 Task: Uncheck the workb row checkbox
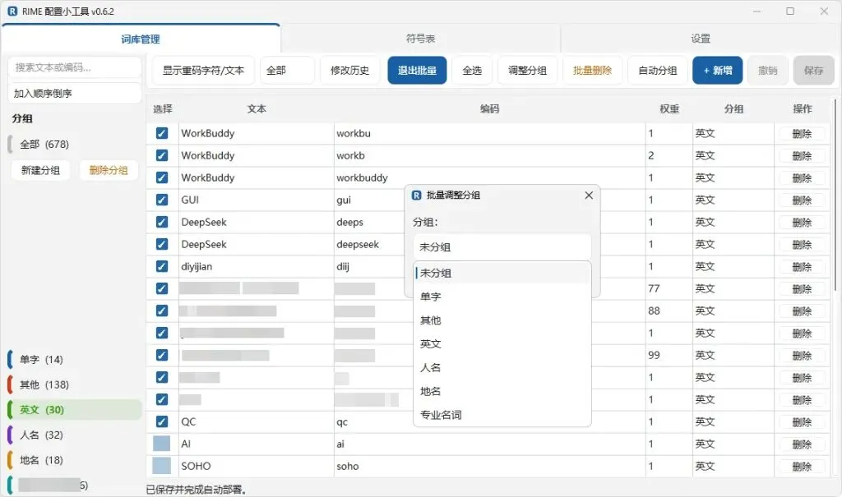(x=162, y=155)
